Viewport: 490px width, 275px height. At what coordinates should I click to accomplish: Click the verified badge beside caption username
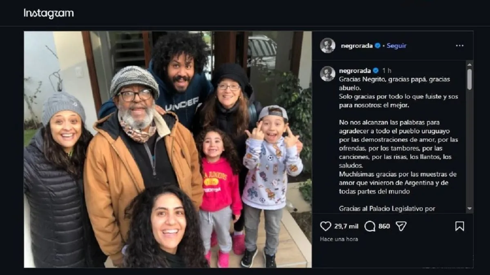tap(376, 70)
